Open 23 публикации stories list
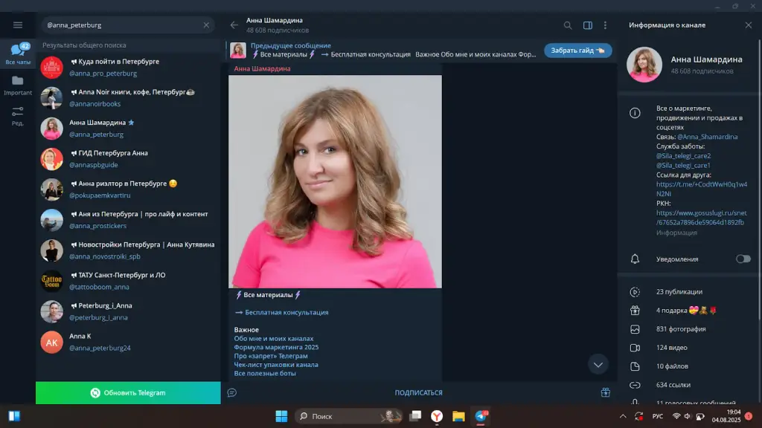This screenshot has height=428, width=762. point(689,291)
